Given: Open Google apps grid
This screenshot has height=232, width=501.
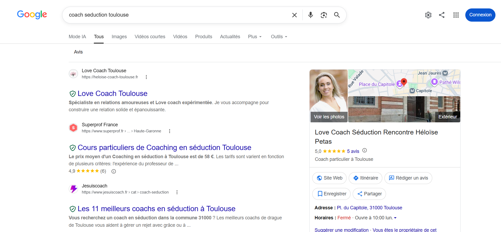Looking at the screenshot, I should point(456,15).
